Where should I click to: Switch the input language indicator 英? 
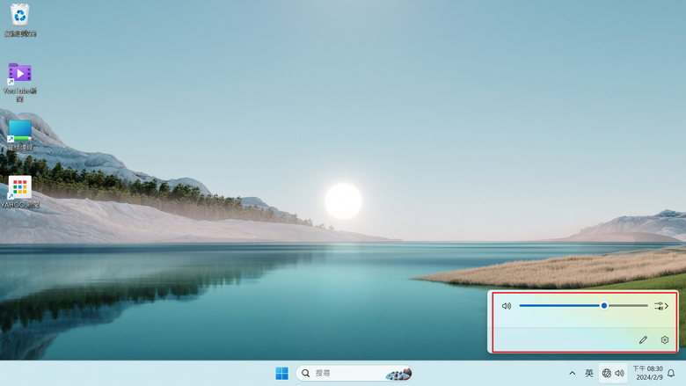pos(589,374)
